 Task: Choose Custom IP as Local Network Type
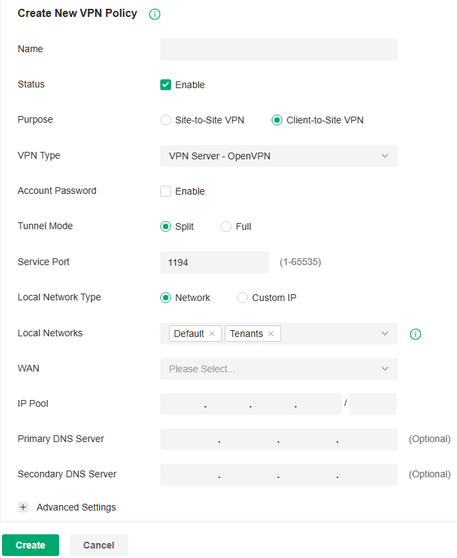(x=242, y=297)
